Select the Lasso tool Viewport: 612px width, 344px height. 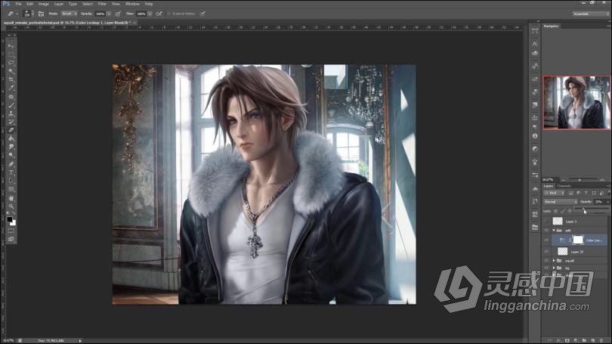click(x=11, y=63)
